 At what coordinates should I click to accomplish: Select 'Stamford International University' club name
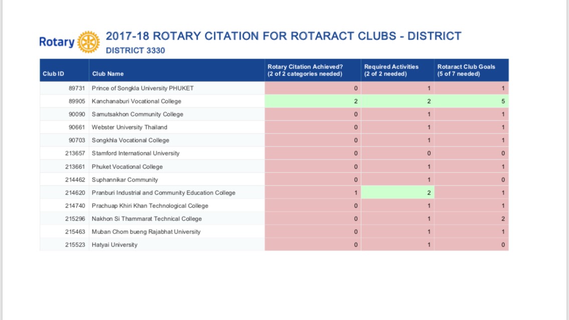point(136,153)
